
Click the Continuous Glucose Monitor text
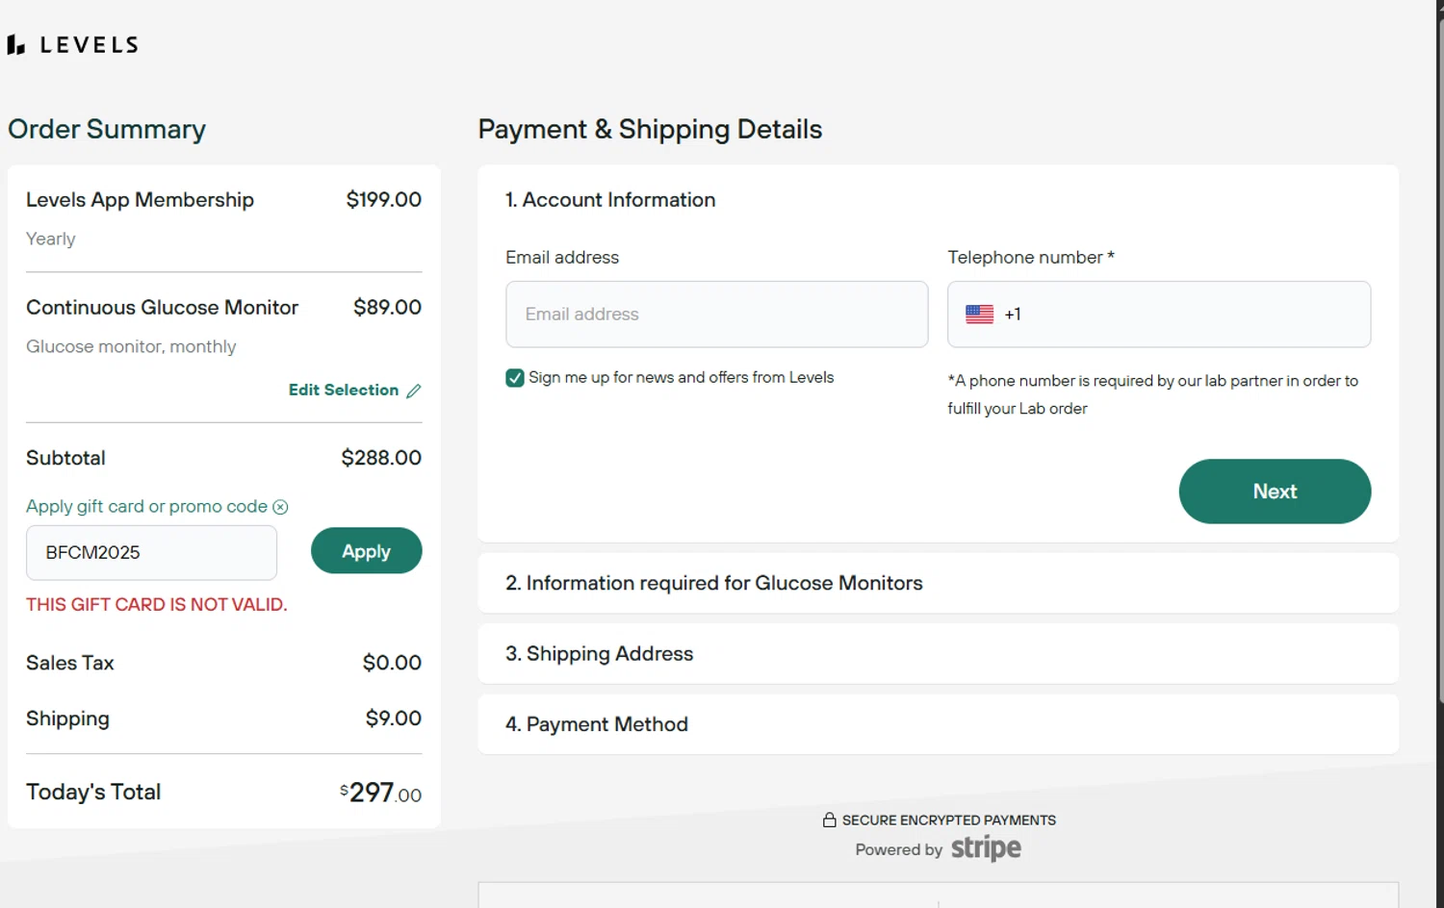(162, 308)
